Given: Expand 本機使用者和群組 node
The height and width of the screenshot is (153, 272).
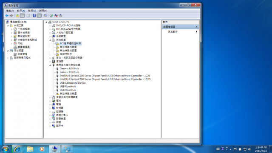Looking at the screenshot, I should tap(11, 40).
